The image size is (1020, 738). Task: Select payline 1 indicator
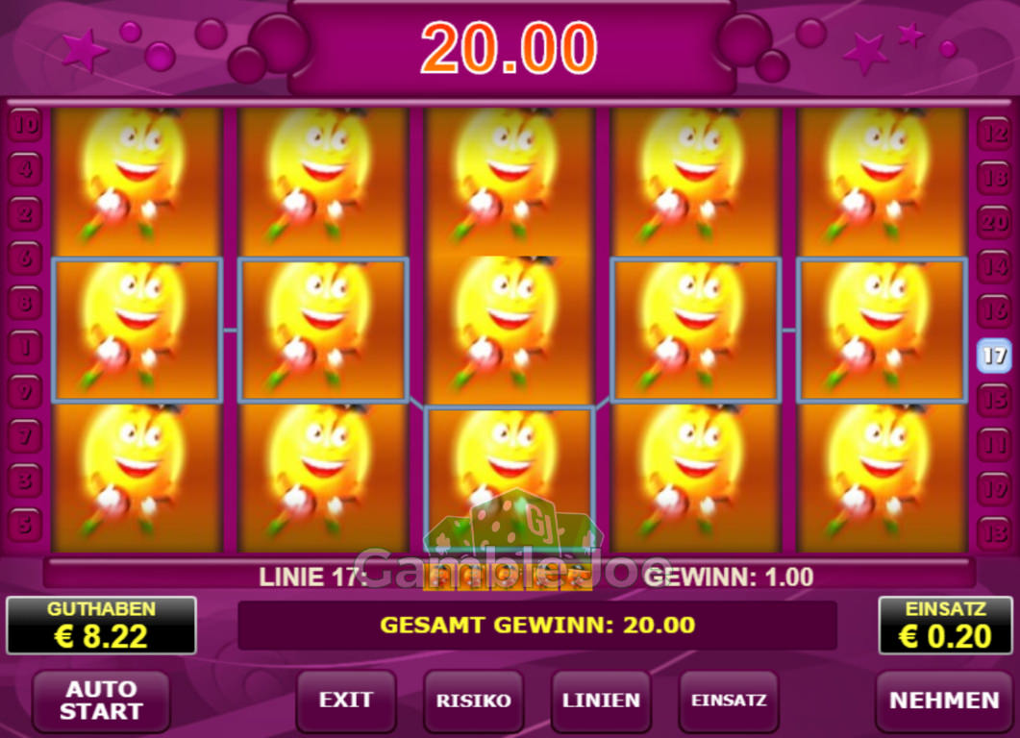click(25, 347)
